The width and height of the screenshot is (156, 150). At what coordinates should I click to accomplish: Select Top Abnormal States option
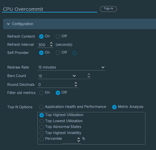(x=41, y=127)
